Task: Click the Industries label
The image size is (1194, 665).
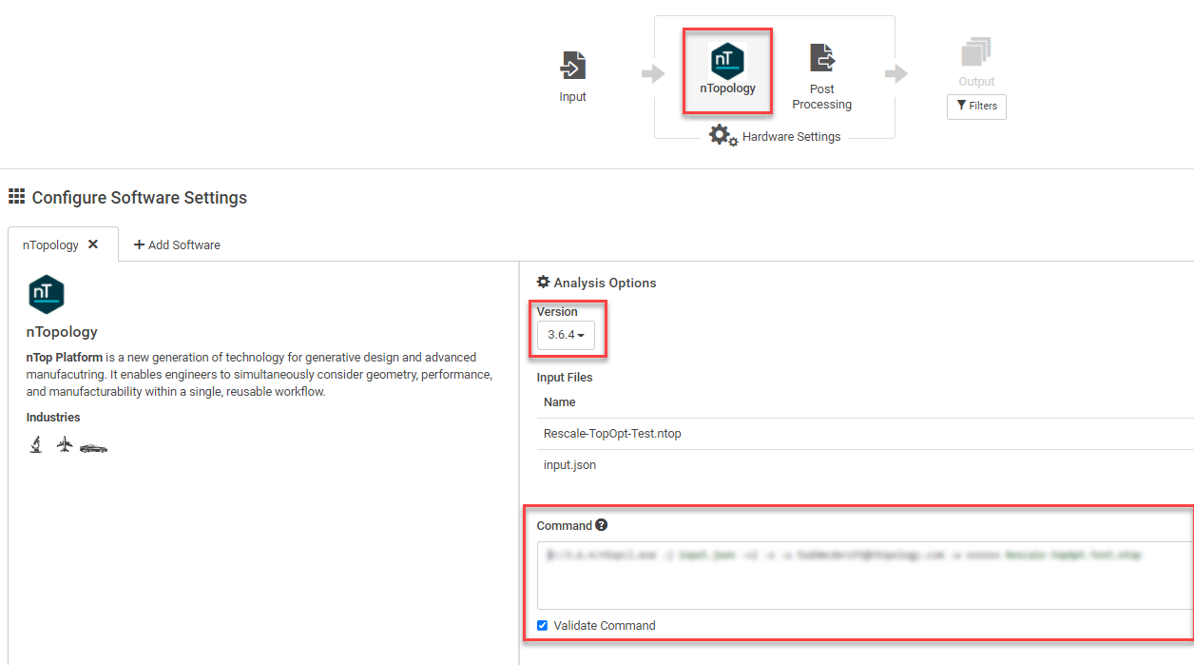Action: tap(53, 418)
